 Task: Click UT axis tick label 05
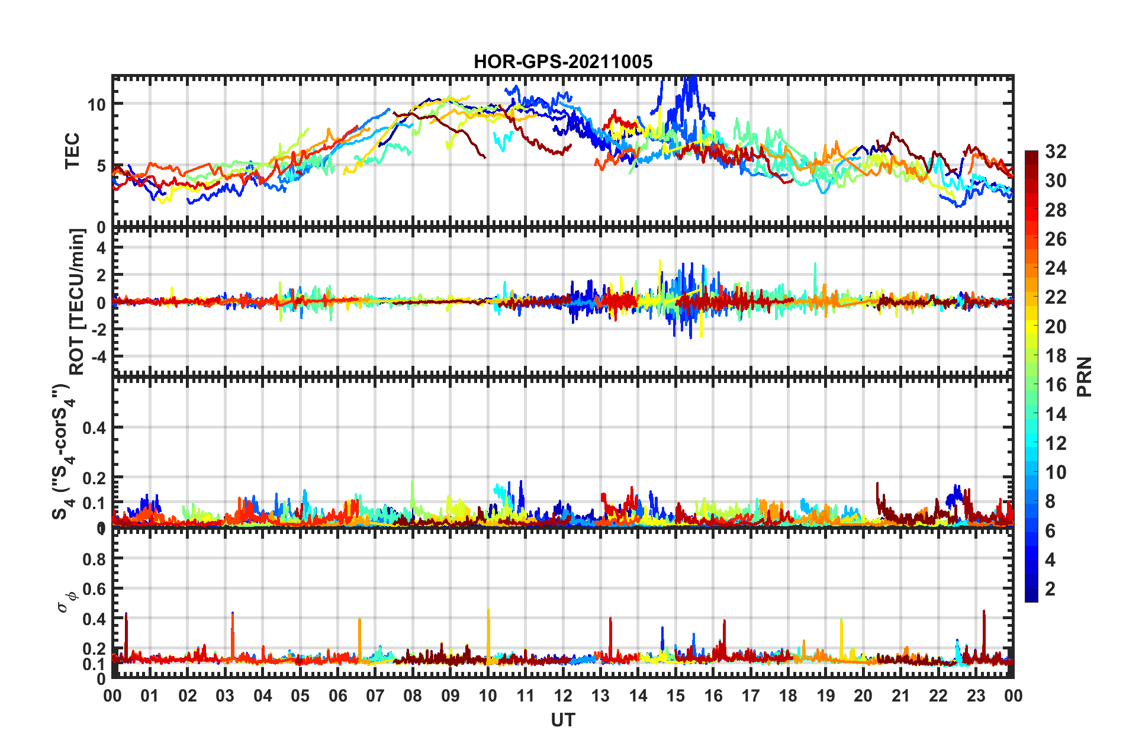(x=300, y=696)
